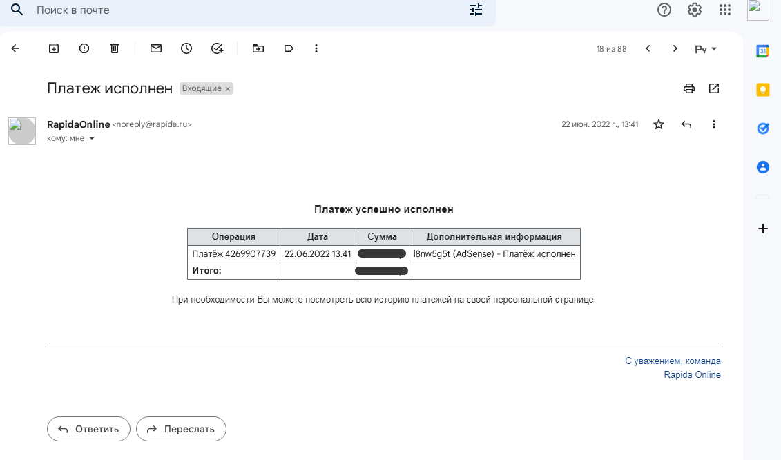Move email to a folder
The height and width of the screenshot is (460, 781).
coord(258,48)
